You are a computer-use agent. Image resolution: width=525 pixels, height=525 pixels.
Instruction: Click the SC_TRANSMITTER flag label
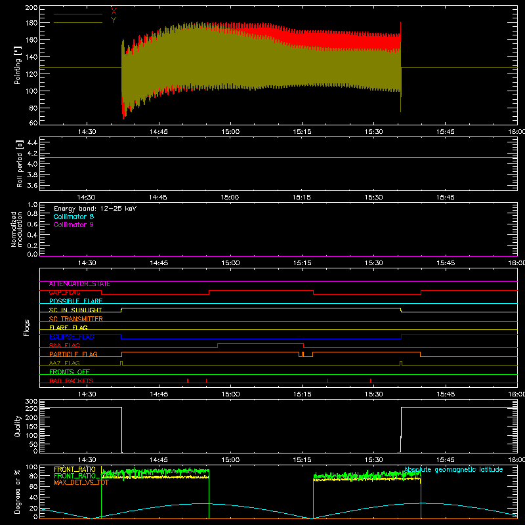click(76, 319)
